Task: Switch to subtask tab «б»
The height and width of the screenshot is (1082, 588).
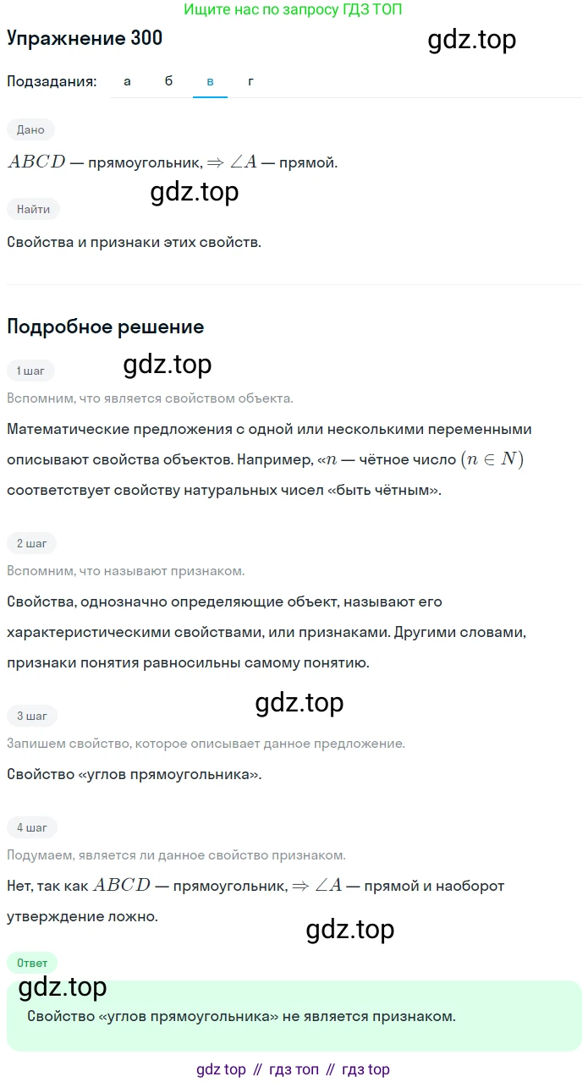Action: [x=168, y=81]
